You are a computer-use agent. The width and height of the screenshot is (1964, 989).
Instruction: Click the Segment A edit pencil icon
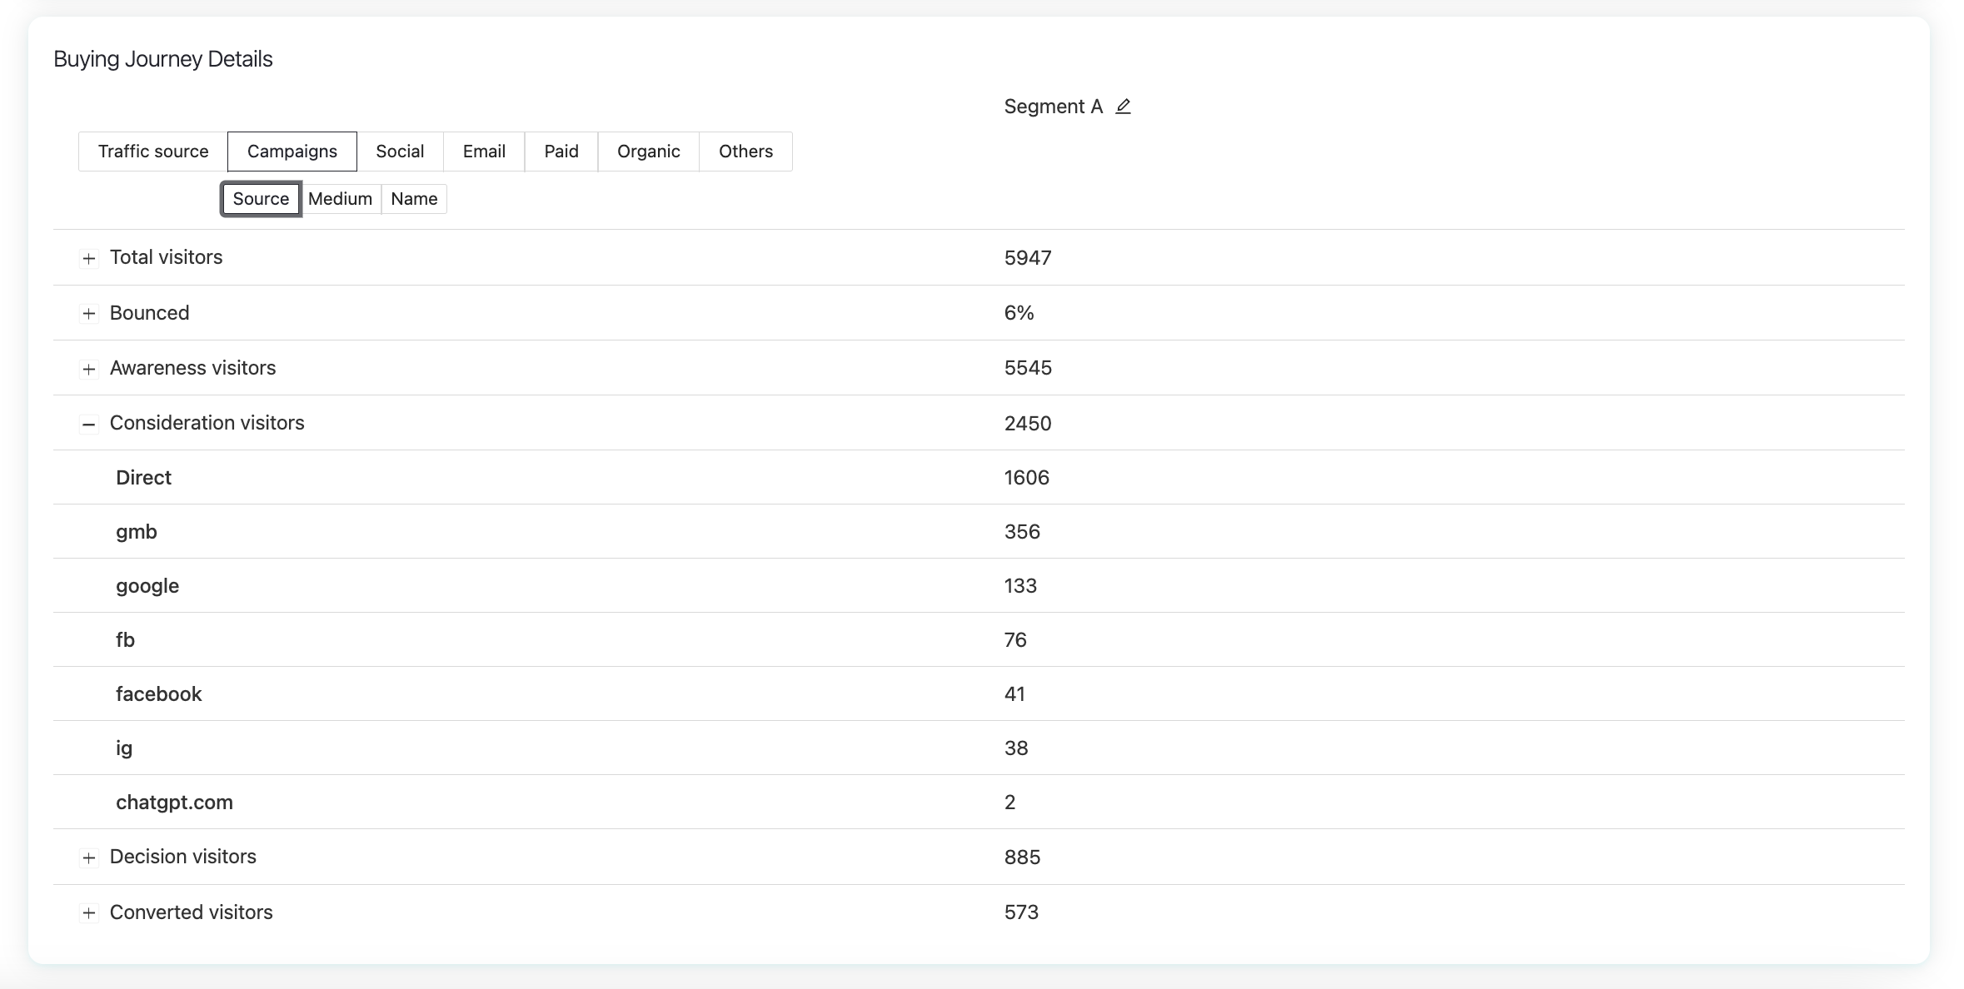1123,107
